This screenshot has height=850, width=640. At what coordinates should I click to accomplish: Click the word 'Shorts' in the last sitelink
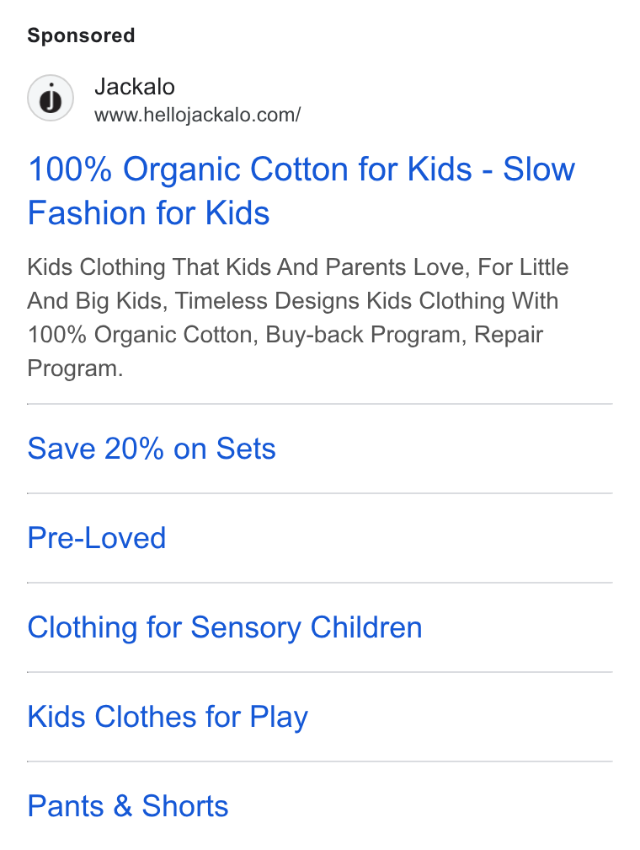pyautogui.click(x=185, y=805)
